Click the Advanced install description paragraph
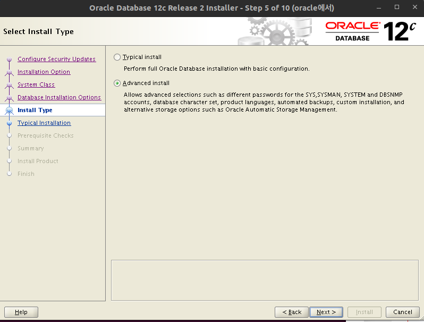Image resolution: width=424 pixels, height=322 pixels. [x=264, y=102]
